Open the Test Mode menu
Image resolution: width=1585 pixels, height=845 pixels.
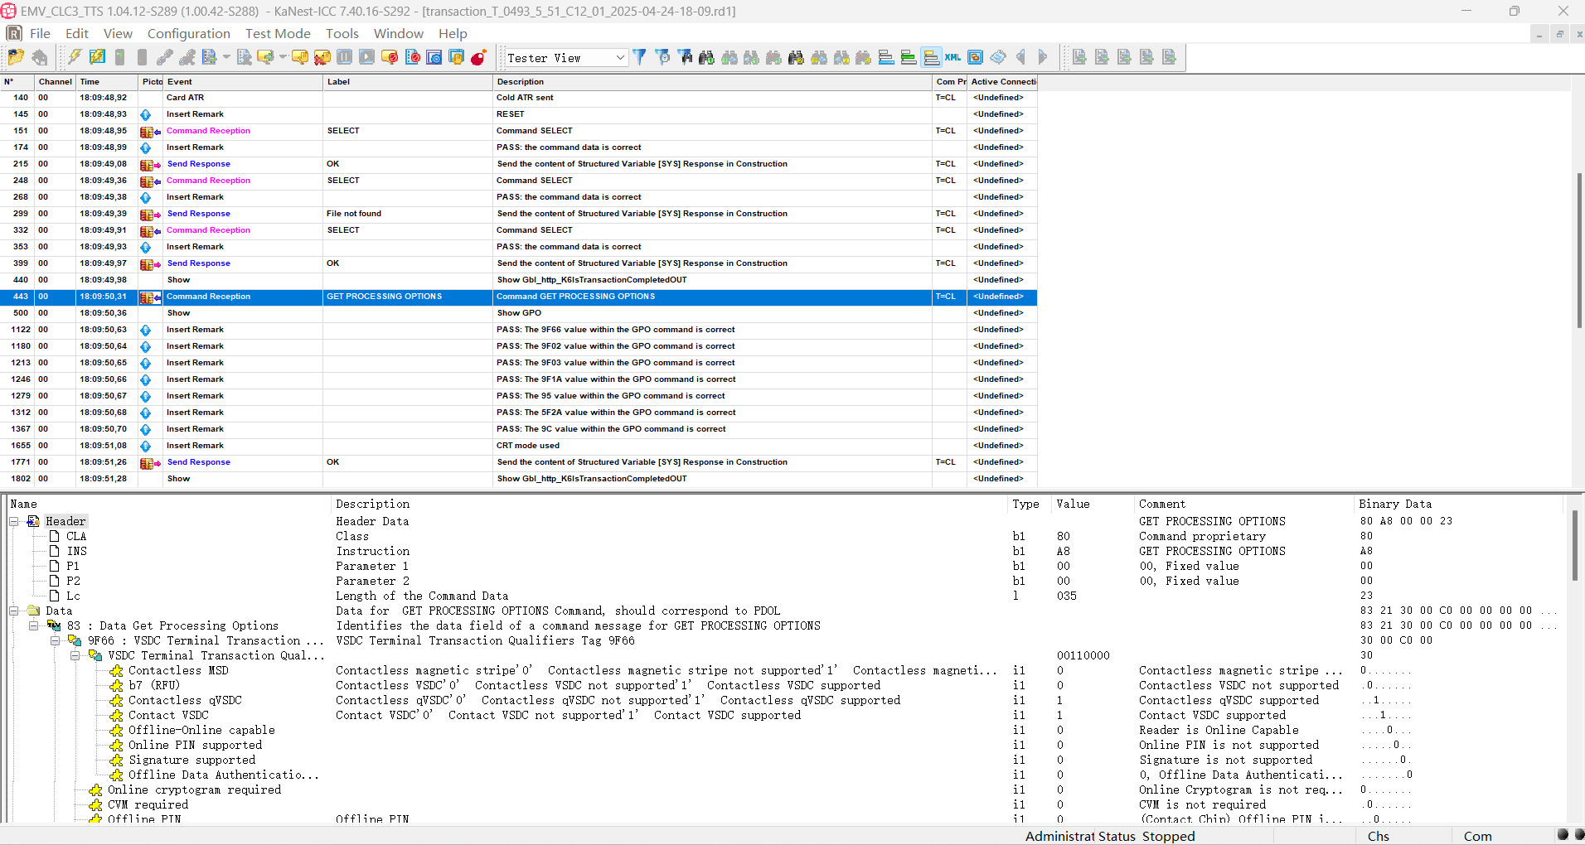point(278,33)
